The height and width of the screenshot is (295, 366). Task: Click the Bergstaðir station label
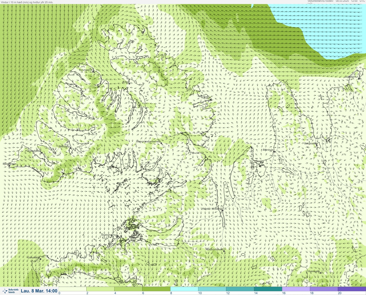point(310,143)
